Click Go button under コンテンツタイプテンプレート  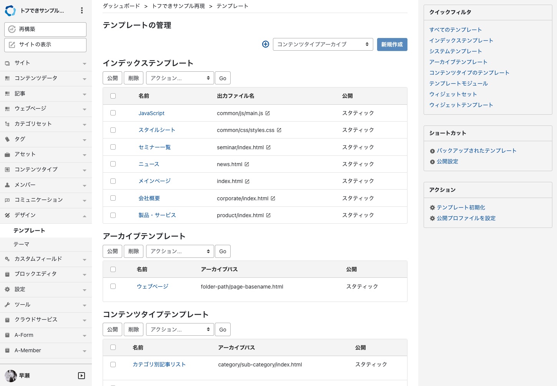point(223,330)
